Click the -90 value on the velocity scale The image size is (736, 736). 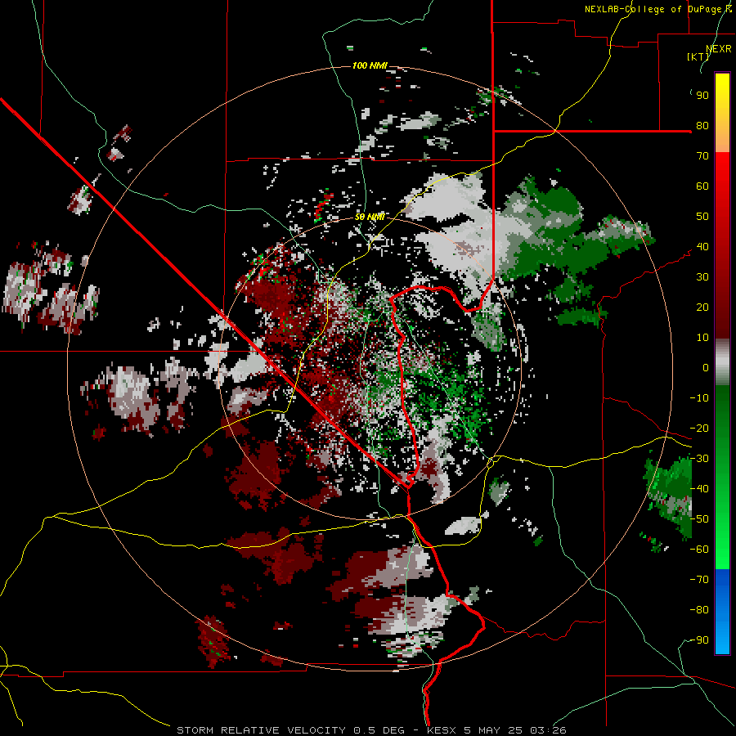pos(699,640)
